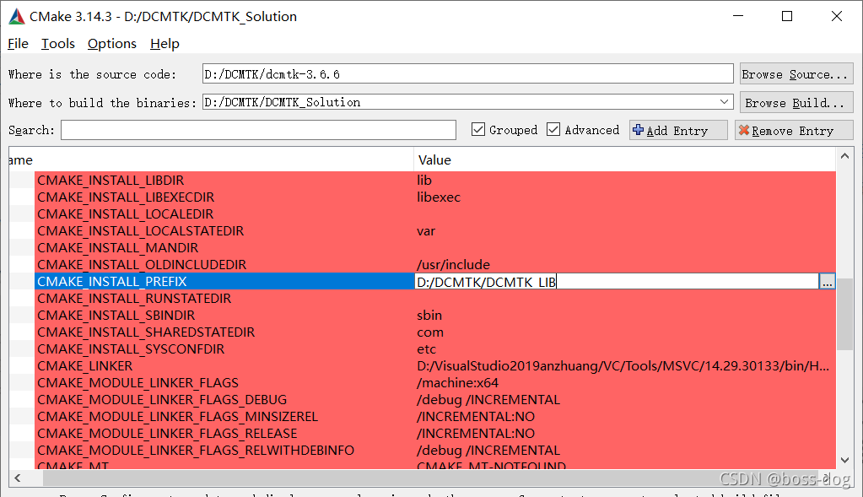
Task: Click the down arrow of the vertical scrollbar
Action: [844, 460]
